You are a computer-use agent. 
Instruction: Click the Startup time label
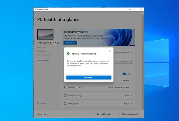click(73, 104)
